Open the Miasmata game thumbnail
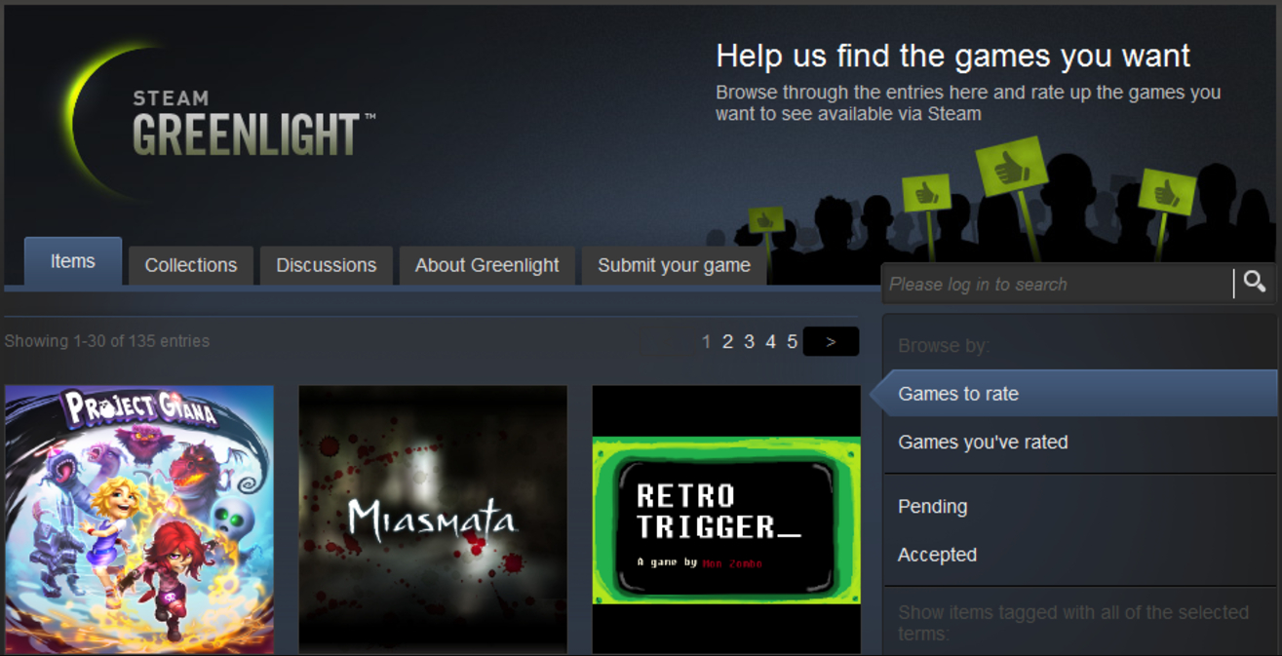This screenshot has width=1282, height=656. 433,520
